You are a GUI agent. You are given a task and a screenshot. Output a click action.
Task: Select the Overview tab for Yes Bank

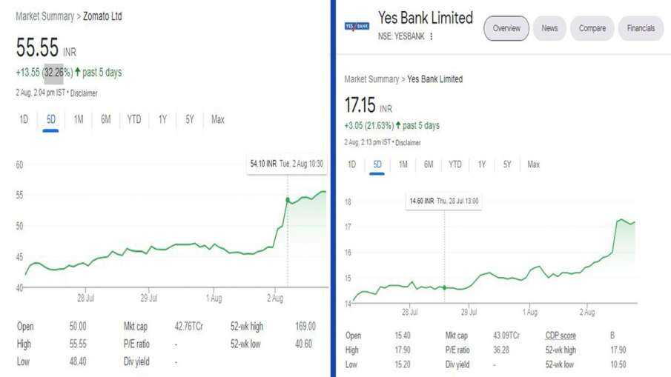tap(506, 29)
